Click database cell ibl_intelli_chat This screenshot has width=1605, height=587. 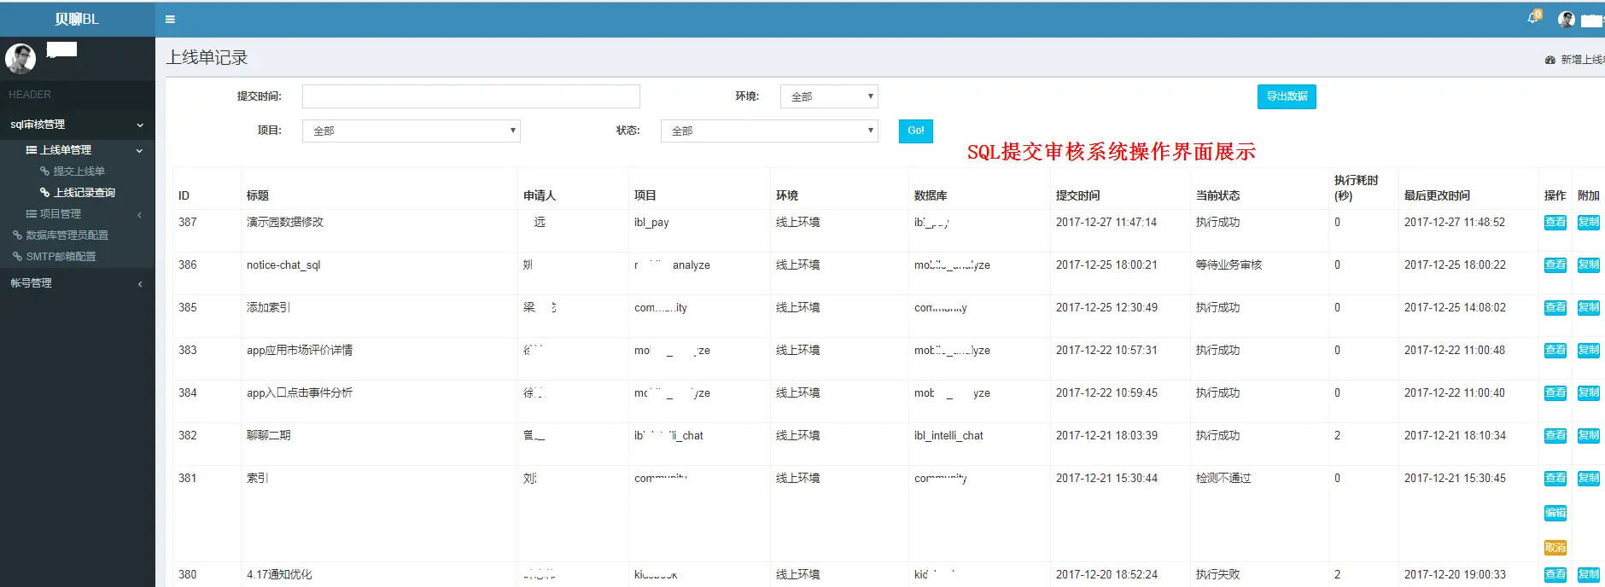point(948,435)
